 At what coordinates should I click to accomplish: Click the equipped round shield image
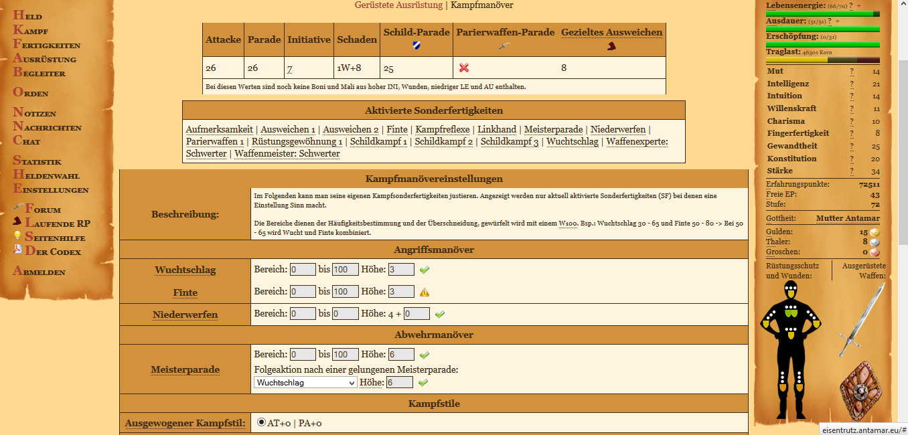pos(861,391)
